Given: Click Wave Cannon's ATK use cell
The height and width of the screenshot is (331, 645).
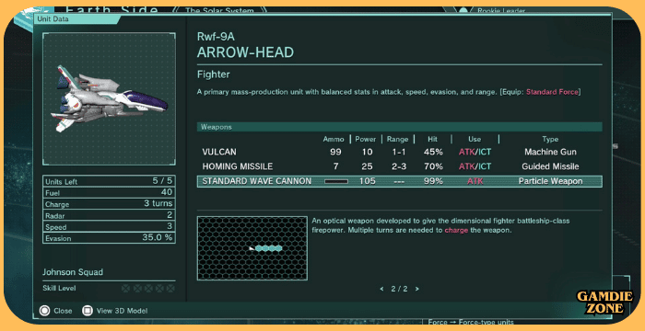Looking at the screenshot, I should tap(475, 181).
